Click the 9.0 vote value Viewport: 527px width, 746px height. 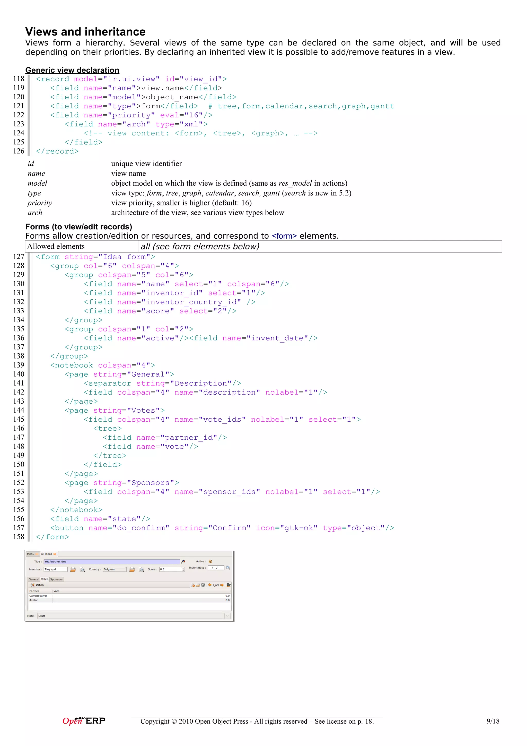[x=227, y=596]
